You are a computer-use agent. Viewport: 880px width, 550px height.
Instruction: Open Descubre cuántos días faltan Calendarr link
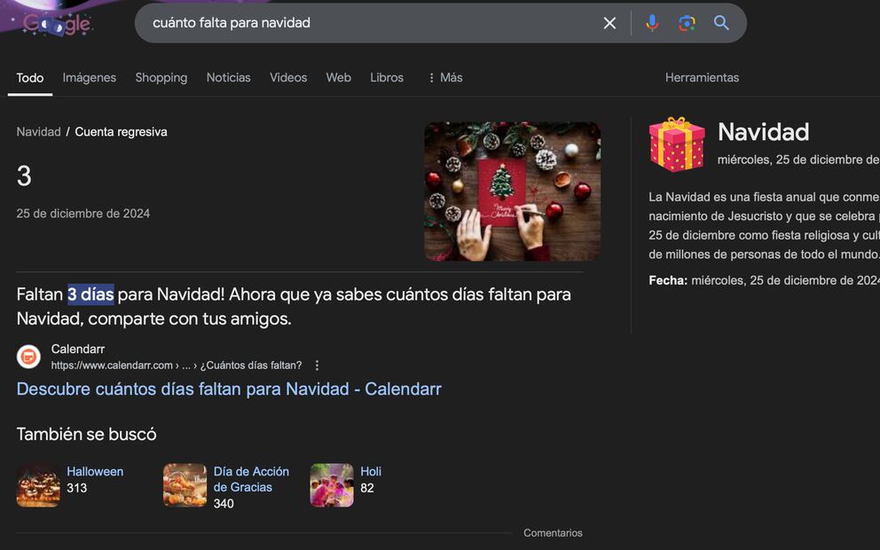coord(229,389)
